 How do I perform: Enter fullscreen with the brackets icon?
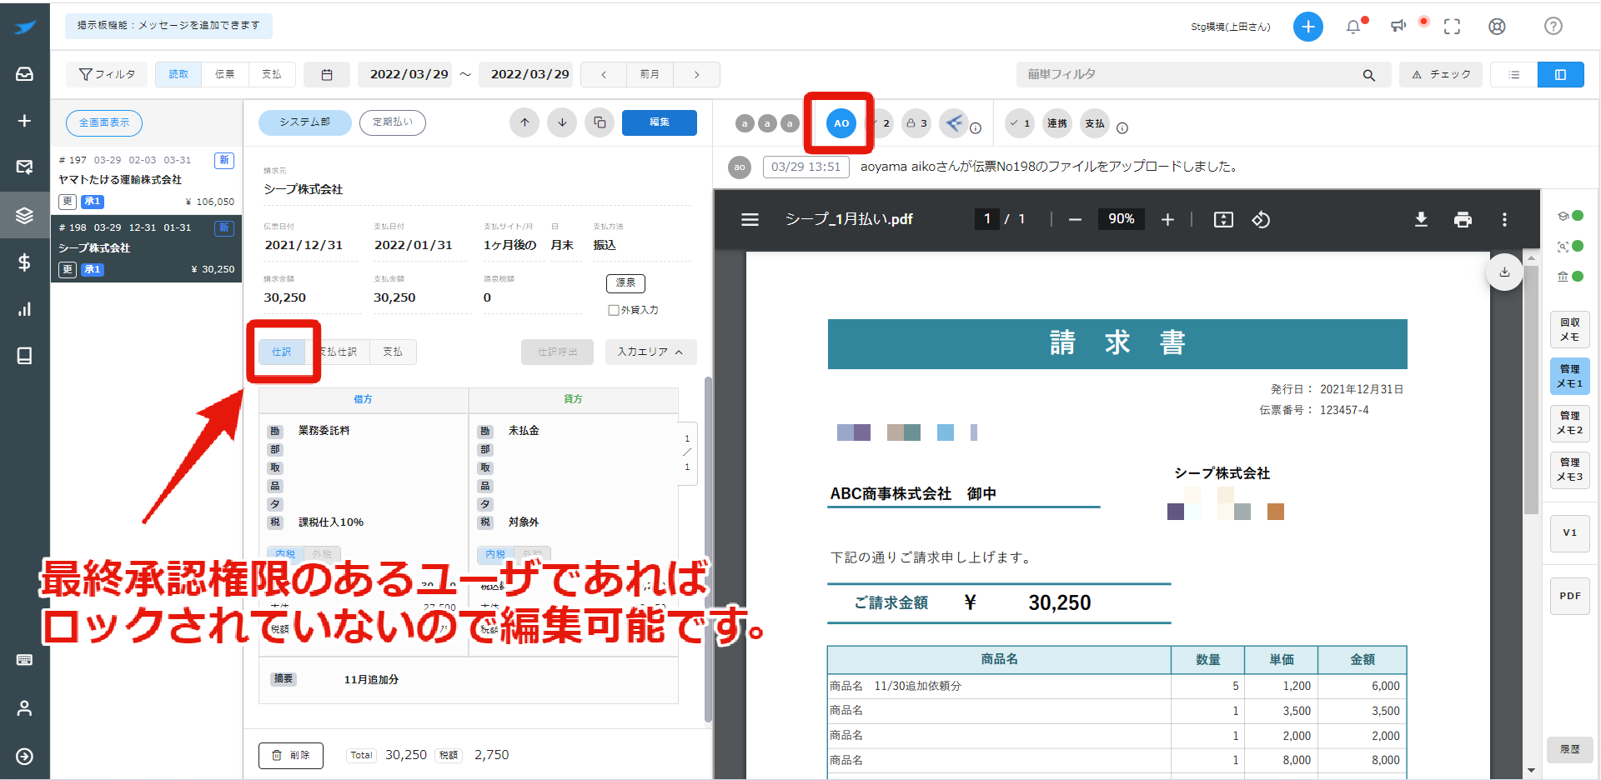point(1452,27)
